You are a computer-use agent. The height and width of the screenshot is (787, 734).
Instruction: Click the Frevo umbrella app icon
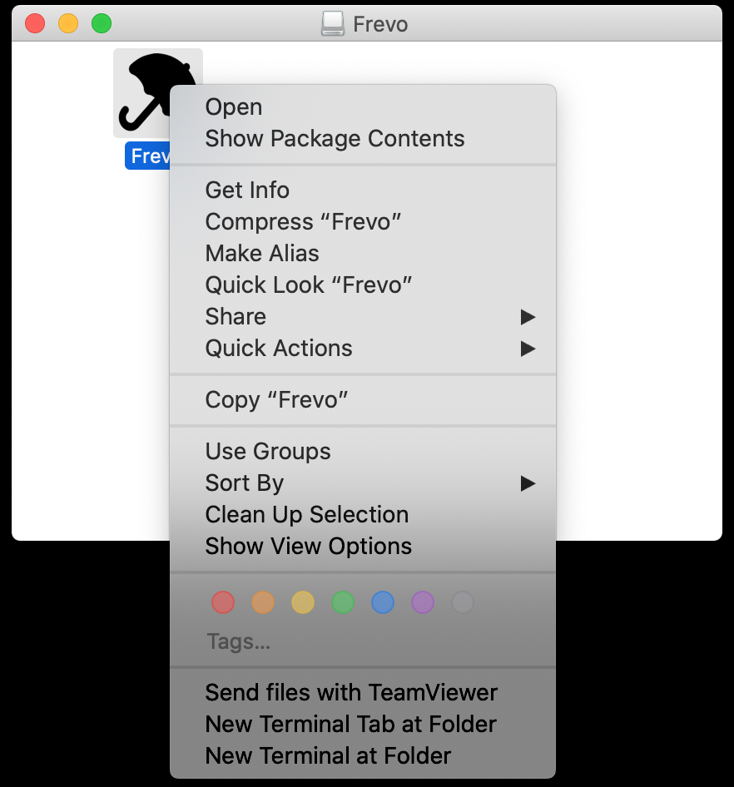click(x=146, y=93)
